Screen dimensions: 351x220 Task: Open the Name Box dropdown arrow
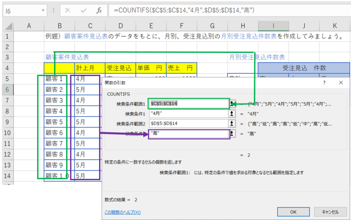[43, 11]
